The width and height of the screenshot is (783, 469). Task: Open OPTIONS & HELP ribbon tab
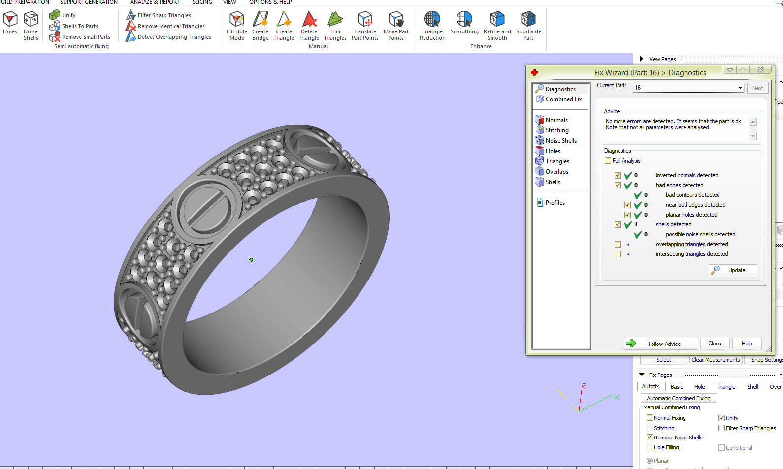pos(270,2)
